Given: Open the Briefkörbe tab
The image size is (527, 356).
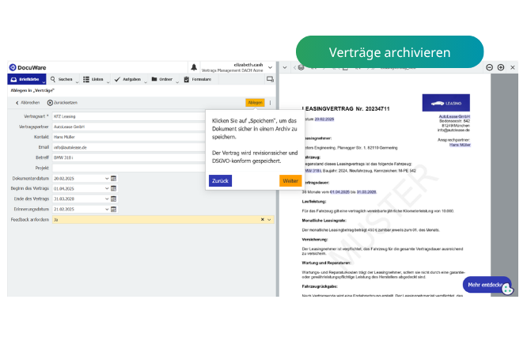Looking at the screenshot, I should pyautogui.click(x=25, y=79).
